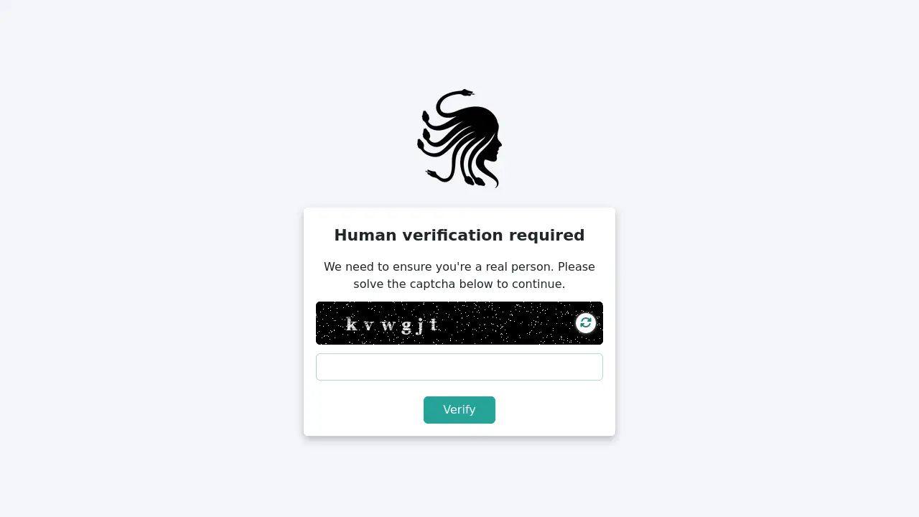Viewport: 919px width, 517px height.
Task: Select the letter g in captcha
Action: click(406, 327)
